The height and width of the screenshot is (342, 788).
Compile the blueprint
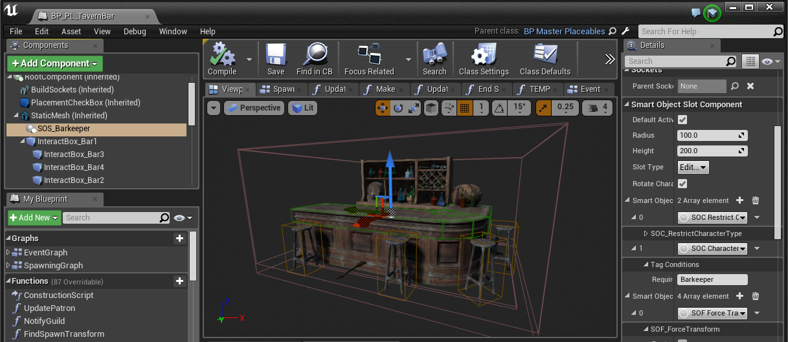coord(222,59)
